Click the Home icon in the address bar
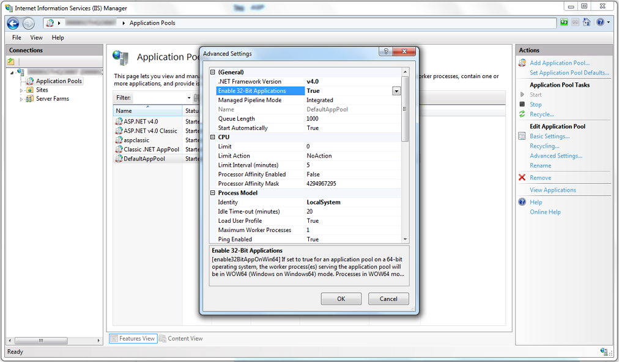Image resolution: width=619 pixels, height=362 pixels. [x=587, y=23]
